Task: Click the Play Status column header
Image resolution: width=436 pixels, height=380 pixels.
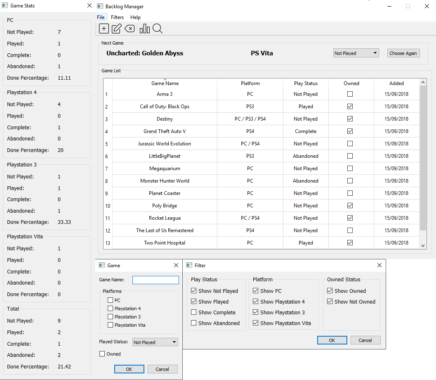Action: click(x=306, y=83)
